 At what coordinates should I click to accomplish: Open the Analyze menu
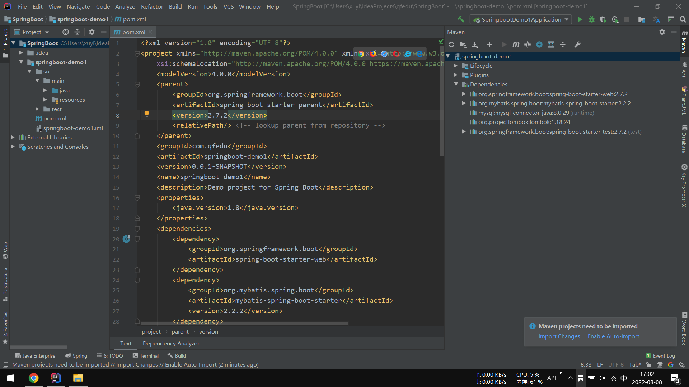coord(125,6)
